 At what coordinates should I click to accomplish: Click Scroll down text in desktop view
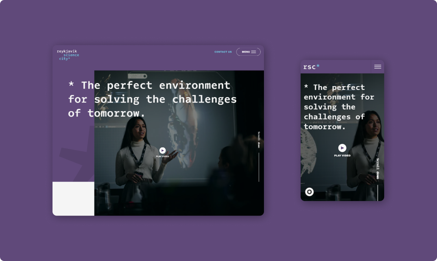pos(259,140)
